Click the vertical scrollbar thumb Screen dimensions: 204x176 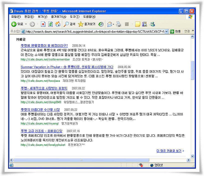click(x=192, y=70)
